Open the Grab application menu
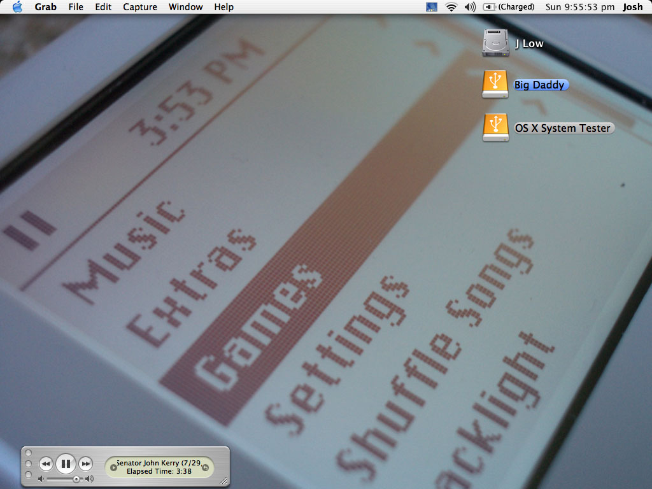Screen dimensions: 652x489 coord(45,7)
